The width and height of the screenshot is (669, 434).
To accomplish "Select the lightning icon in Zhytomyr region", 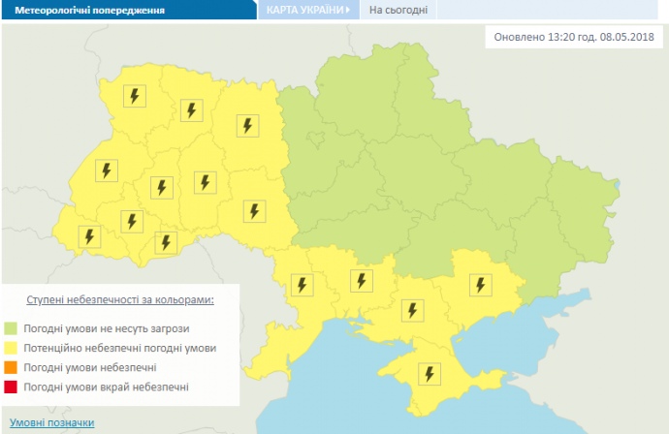I will 248,125.
